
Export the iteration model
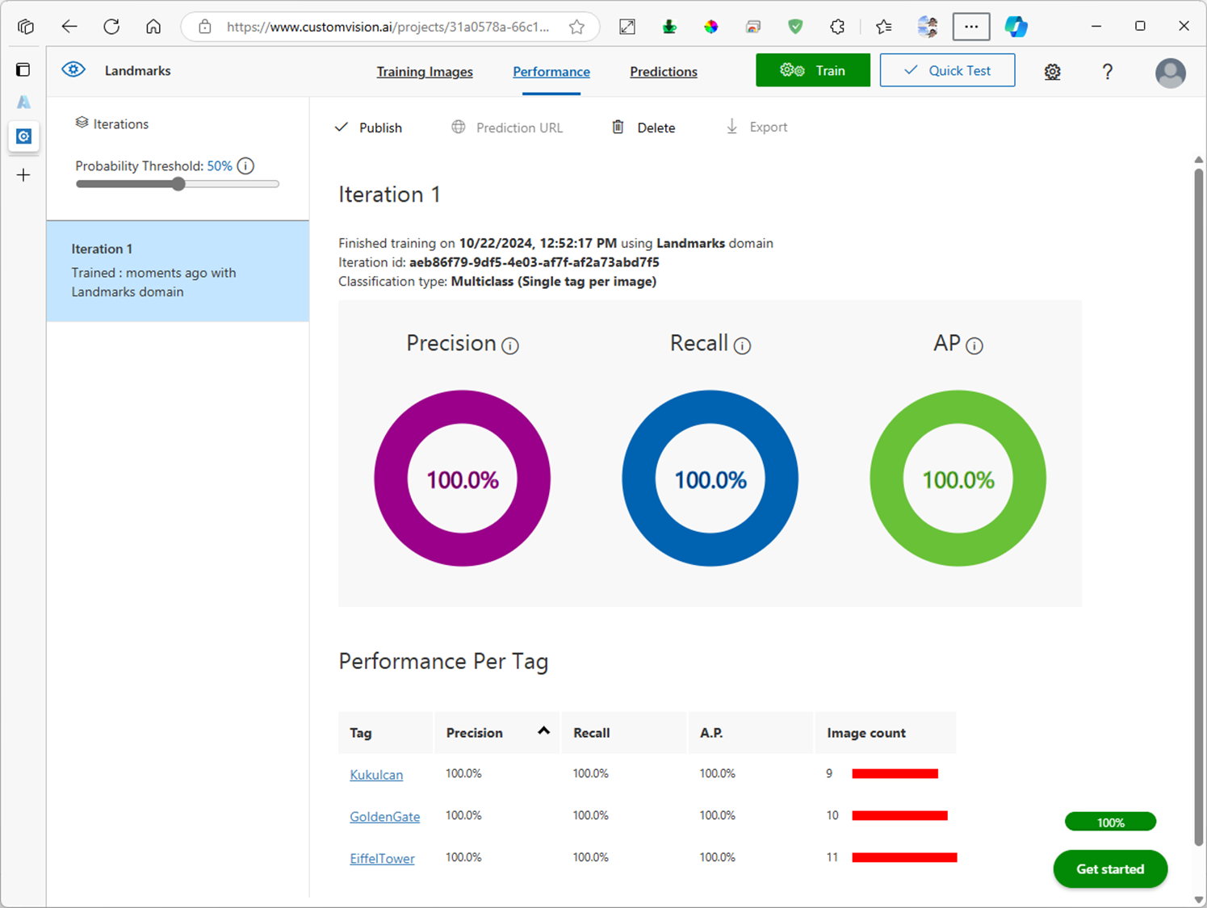(x=756, y=128)
